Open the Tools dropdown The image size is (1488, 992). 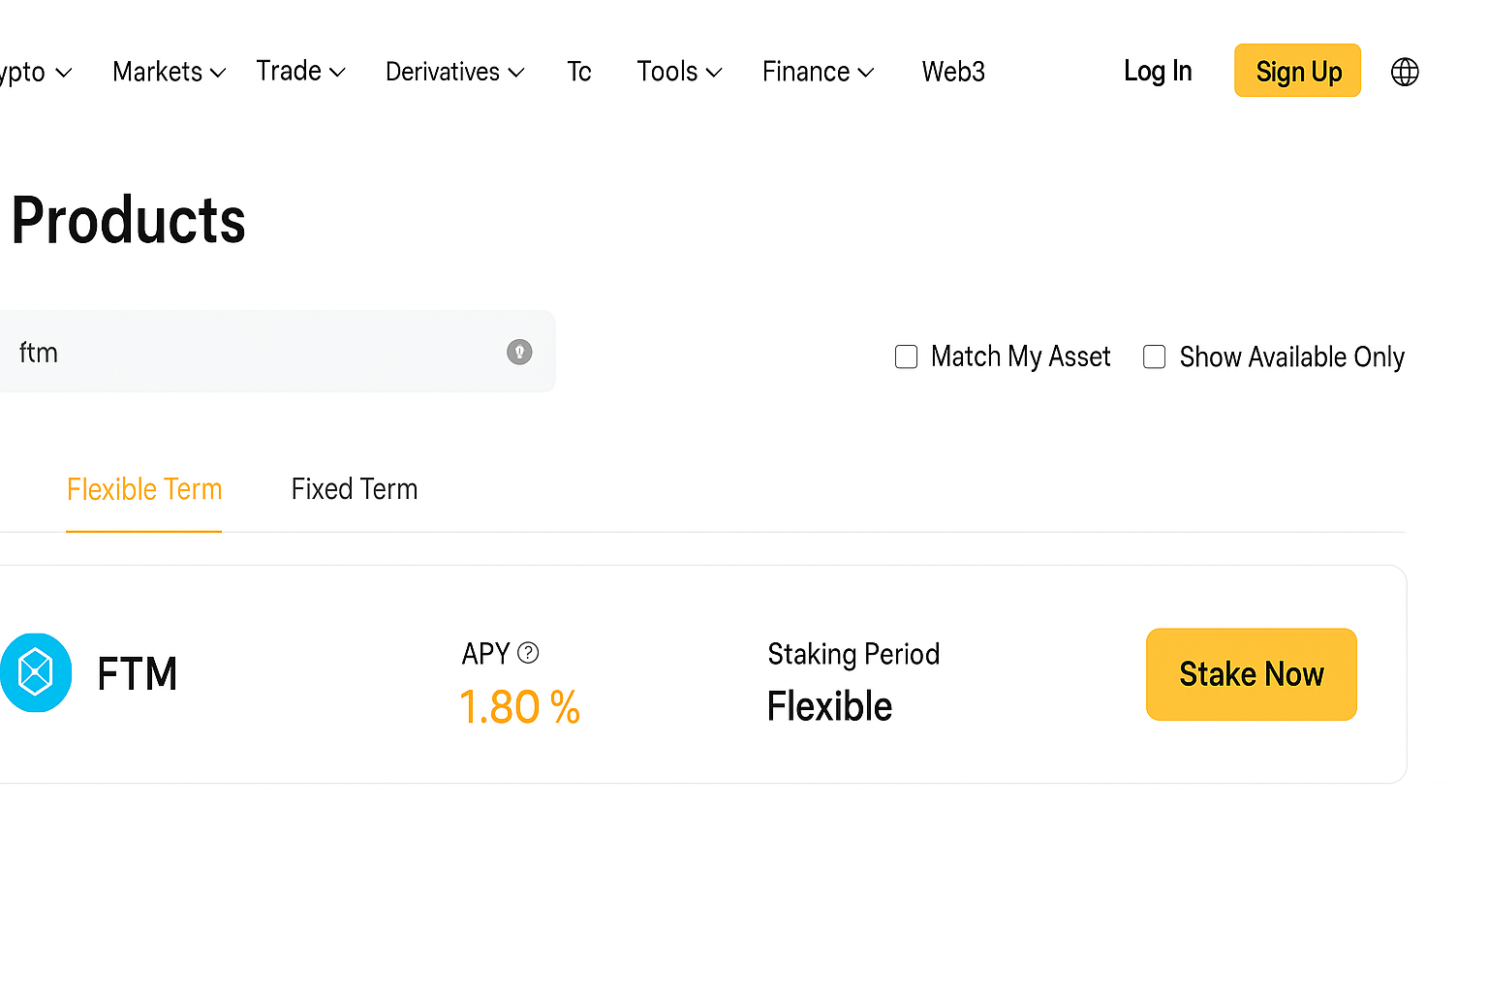coord(678,71)
